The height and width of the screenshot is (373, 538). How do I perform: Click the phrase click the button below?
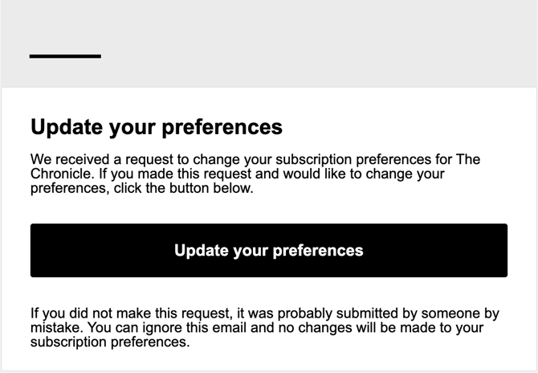(184, 188)
